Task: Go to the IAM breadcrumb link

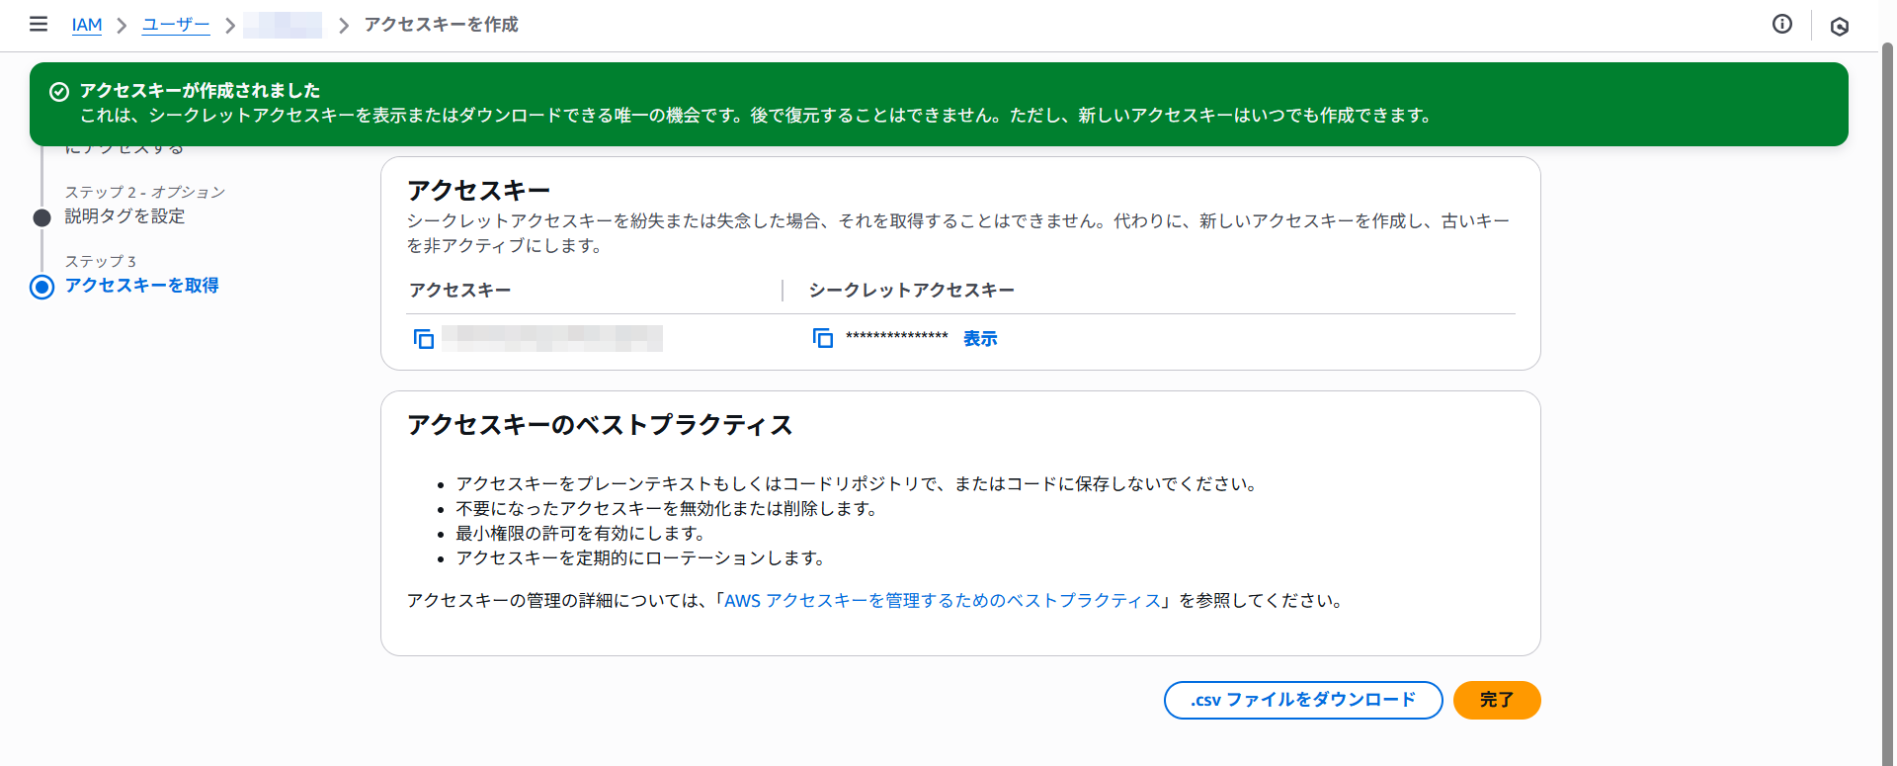Action: (87, 25)
